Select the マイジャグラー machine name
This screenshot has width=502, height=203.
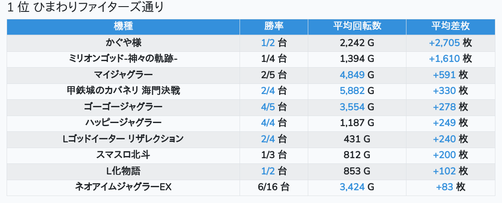click(123, 75)
